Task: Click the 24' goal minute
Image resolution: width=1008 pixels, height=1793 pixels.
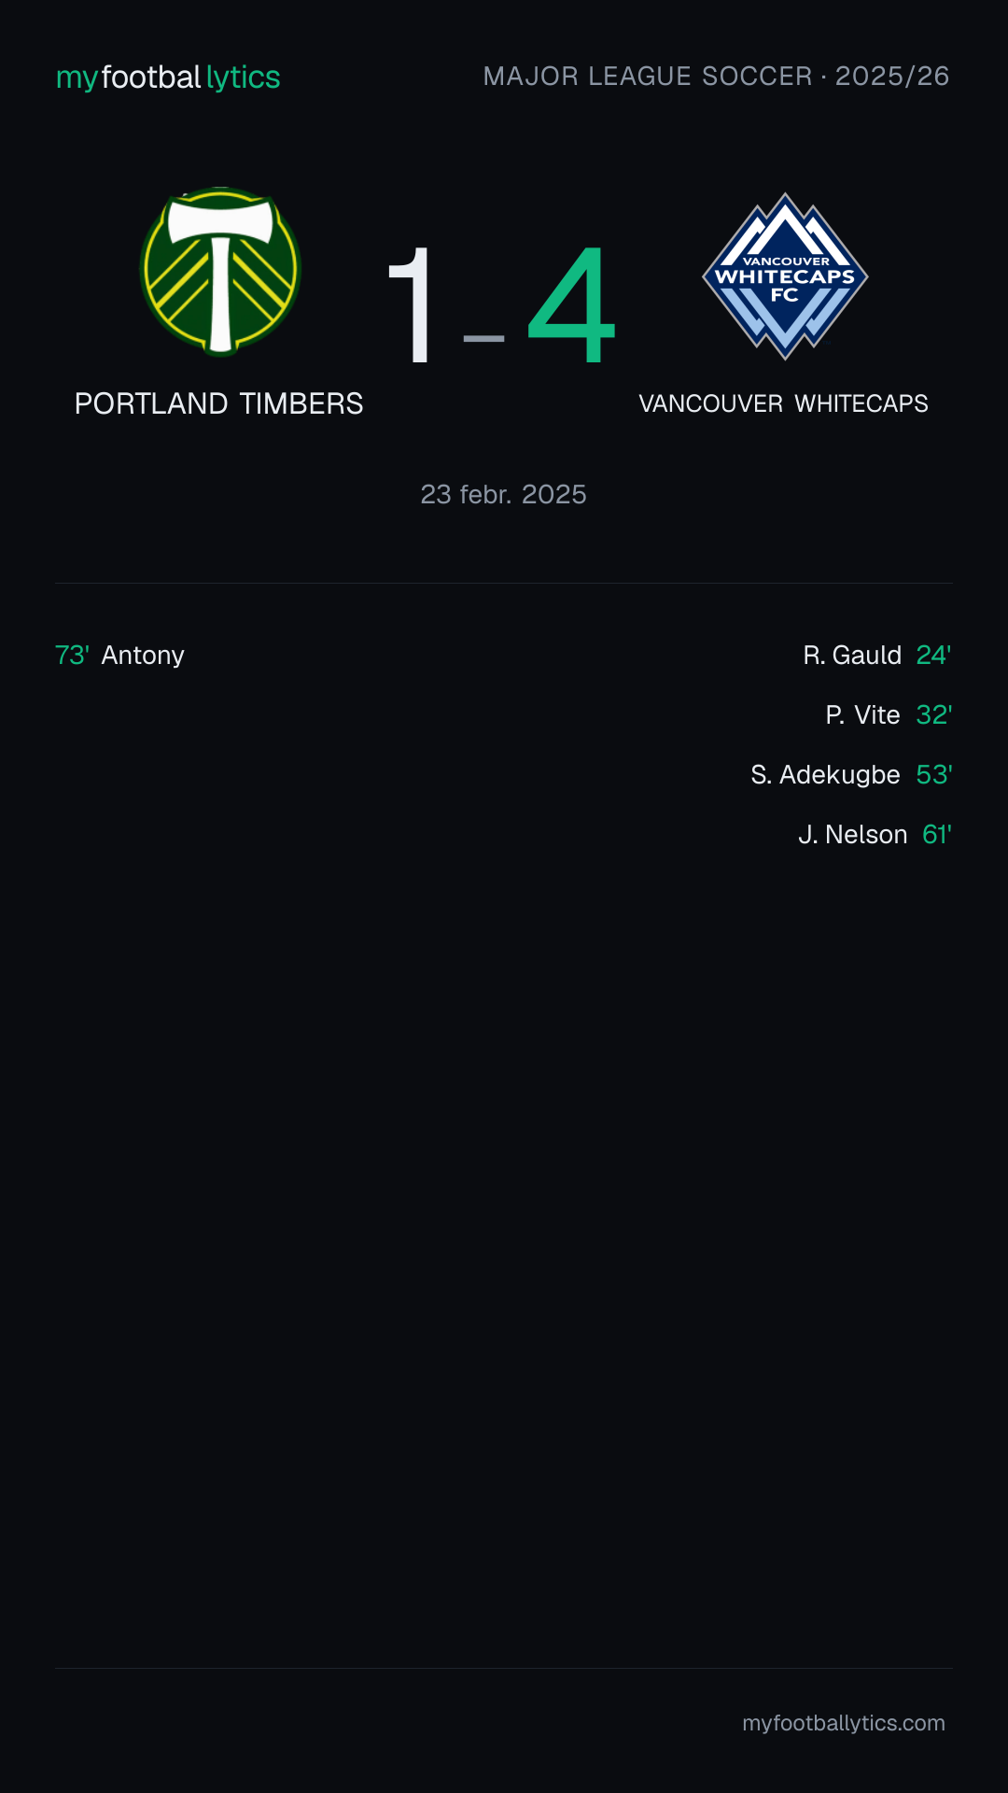Action: [933, 655]
